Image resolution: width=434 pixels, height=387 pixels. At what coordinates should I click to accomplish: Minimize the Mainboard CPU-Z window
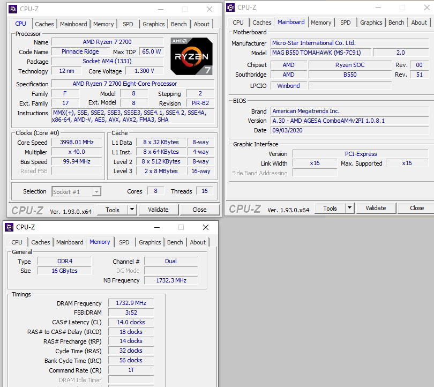378,8
